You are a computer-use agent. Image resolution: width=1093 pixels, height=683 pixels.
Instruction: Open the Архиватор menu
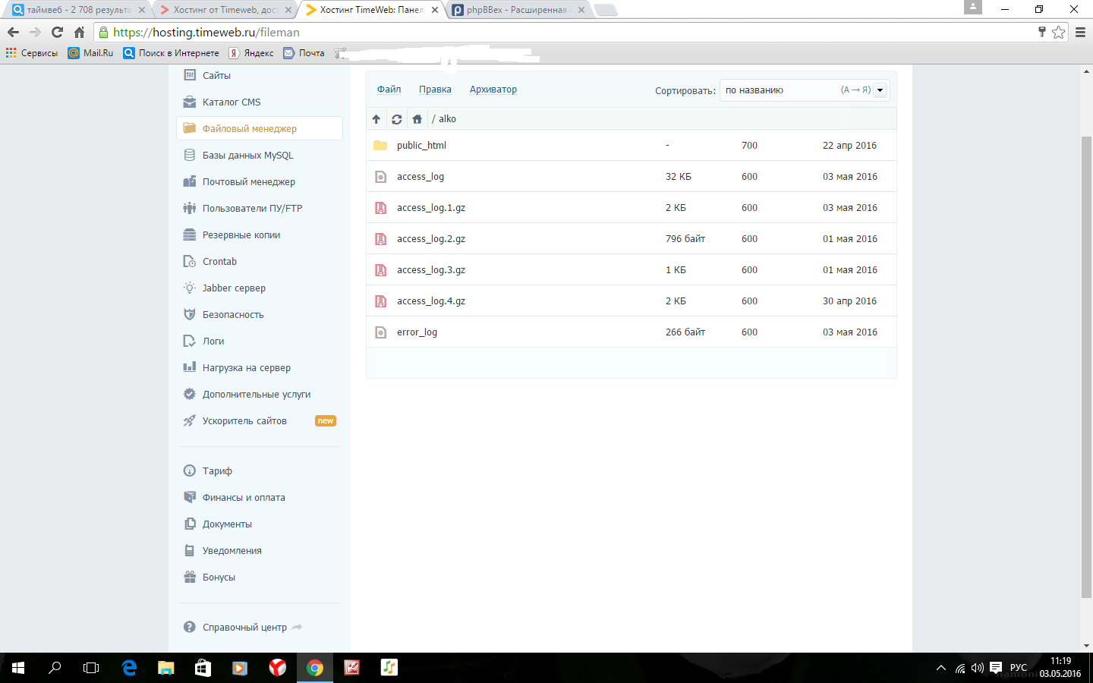tap(493, 90)
